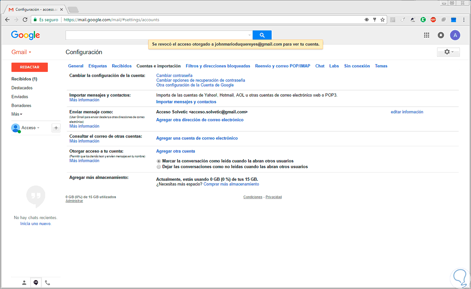The image size is (471, 289).
Task: Open the notifications bell icon
Action: [x=441, y=35]
